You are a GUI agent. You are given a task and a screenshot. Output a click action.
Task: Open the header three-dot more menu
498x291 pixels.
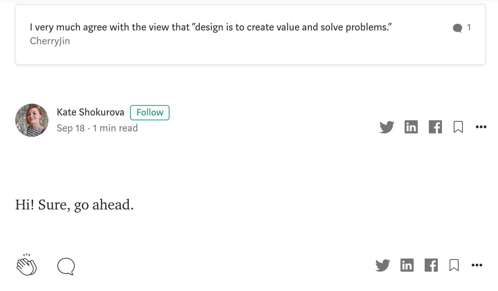pyautogui.click(x=481, y=127)
